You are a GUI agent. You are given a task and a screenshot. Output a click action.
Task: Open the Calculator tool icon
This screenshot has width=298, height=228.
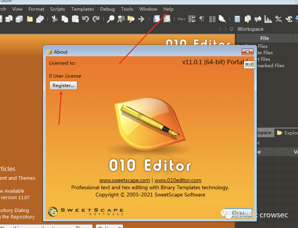237,19
